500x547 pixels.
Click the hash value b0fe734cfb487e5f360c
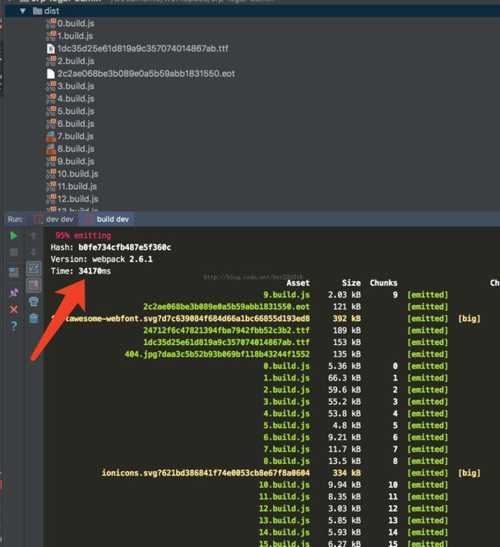pyautogui.click(x=125, y=247)
